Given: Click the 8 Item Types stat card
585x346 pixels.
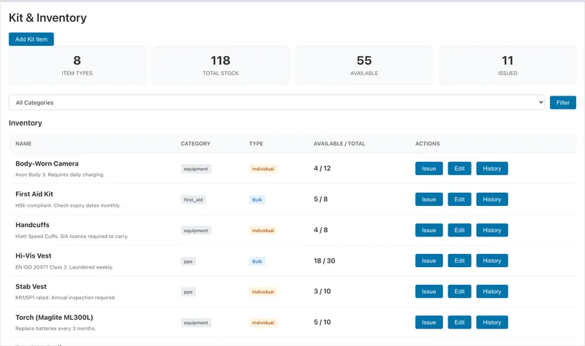Looking at the screenshot, I should [x=78, y=65].
